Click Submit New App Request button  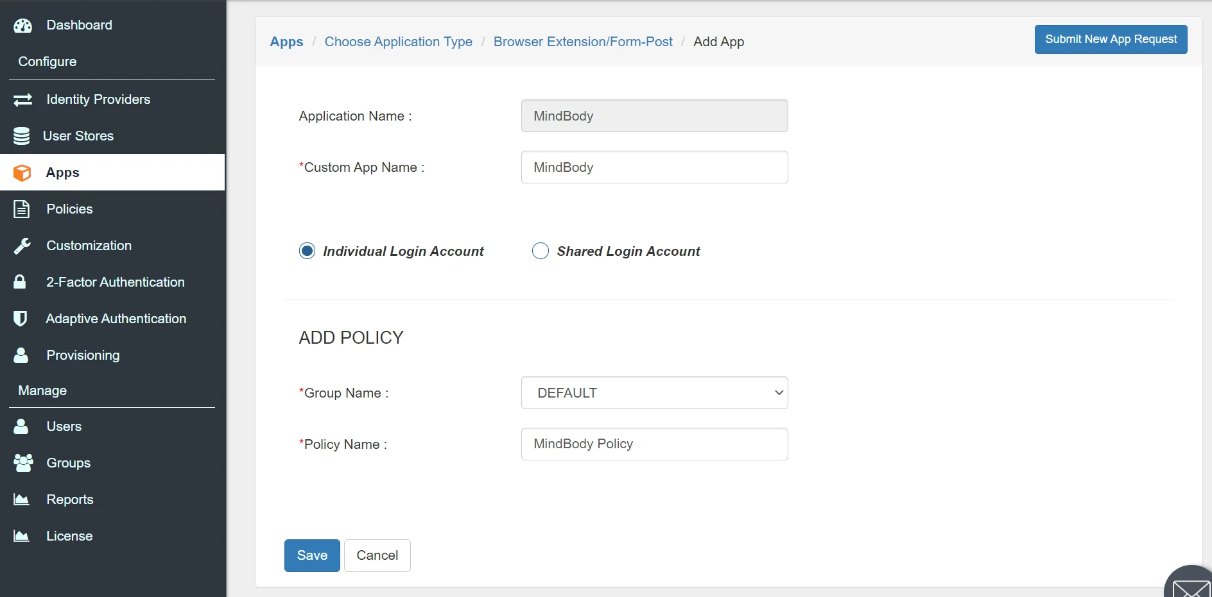tap(1111, 39)
